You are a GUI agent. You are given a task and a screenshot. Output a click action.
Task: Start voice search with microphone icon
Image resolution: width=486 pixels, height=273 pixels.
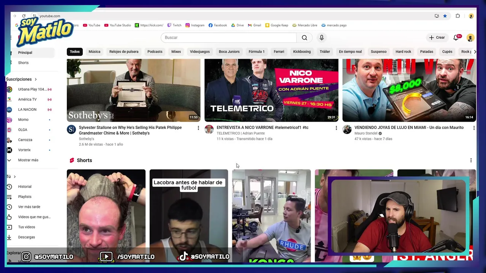[x=322, y=38]
